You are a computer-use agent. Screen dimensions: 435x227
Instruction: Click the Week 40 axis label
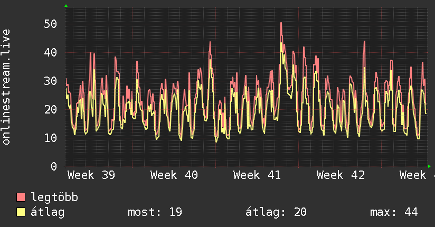(x=174, y=175)
